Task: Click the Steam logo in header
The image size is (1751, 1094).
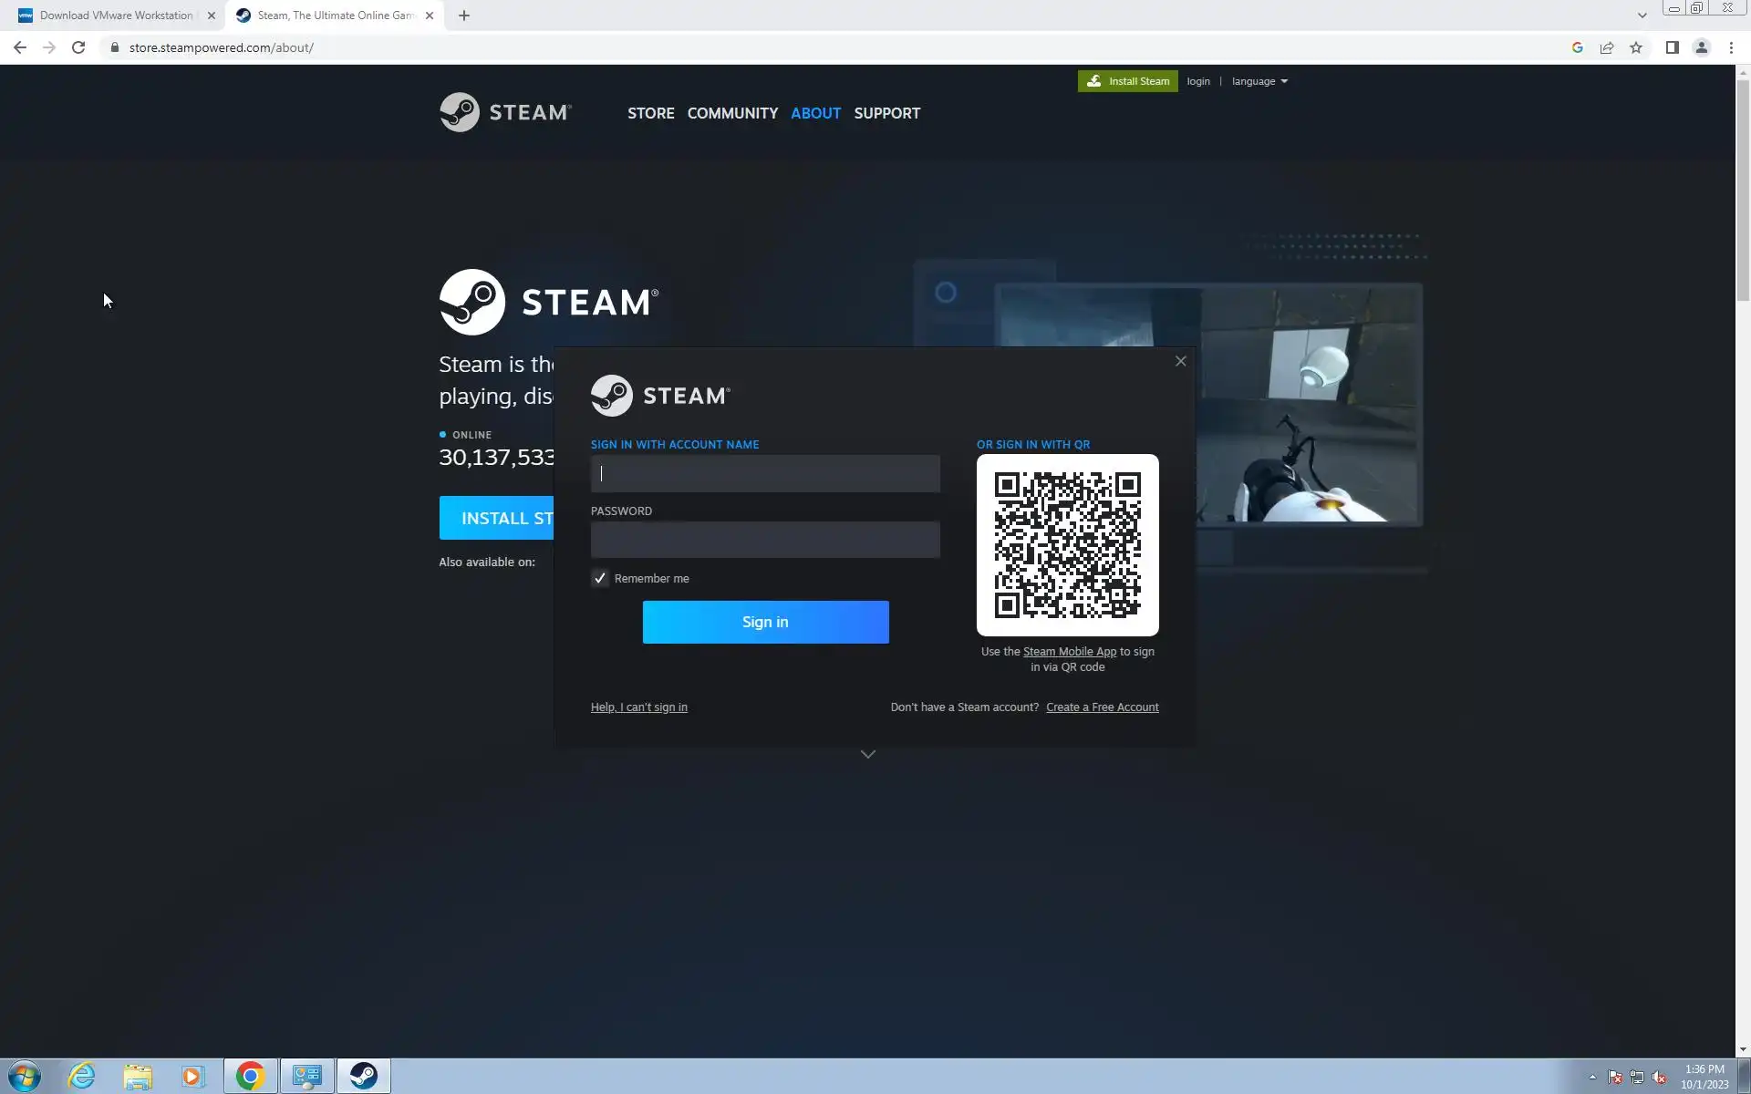Action: (505, 112)
